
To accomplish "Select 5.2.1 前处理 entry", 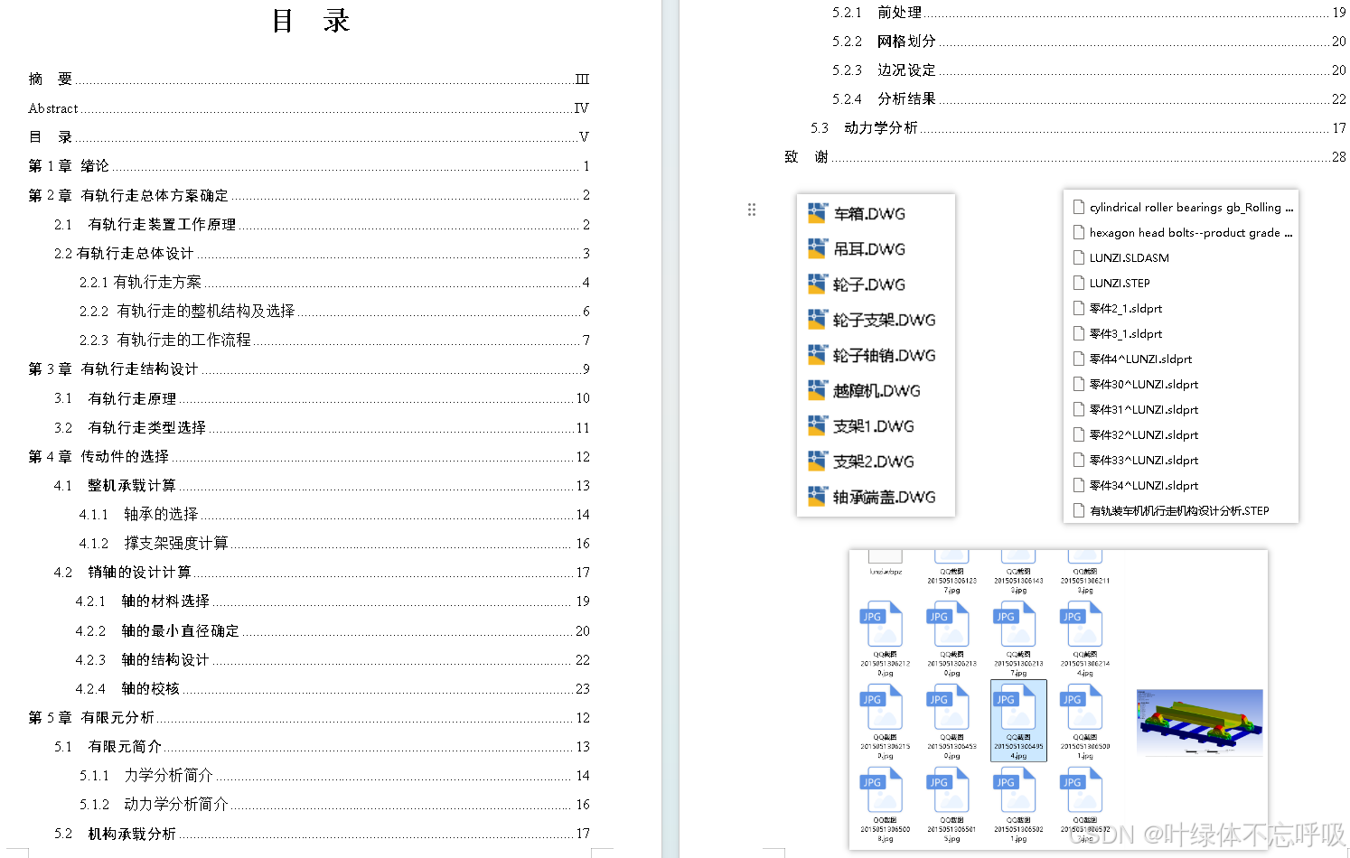I will (1089, 12).
